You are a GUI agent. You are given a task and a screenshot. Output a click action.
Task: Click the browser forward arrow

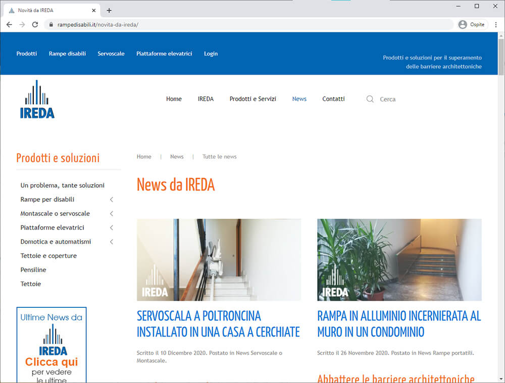pyautogui.click(x=22, y=24)
